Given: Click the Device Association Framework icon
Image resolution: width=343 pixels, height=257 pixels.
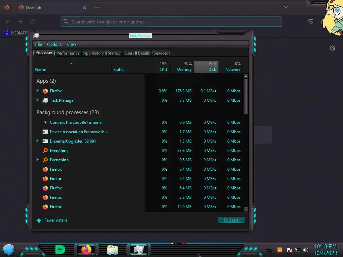Looking at the screenshot, I should [x=45, y=132].
